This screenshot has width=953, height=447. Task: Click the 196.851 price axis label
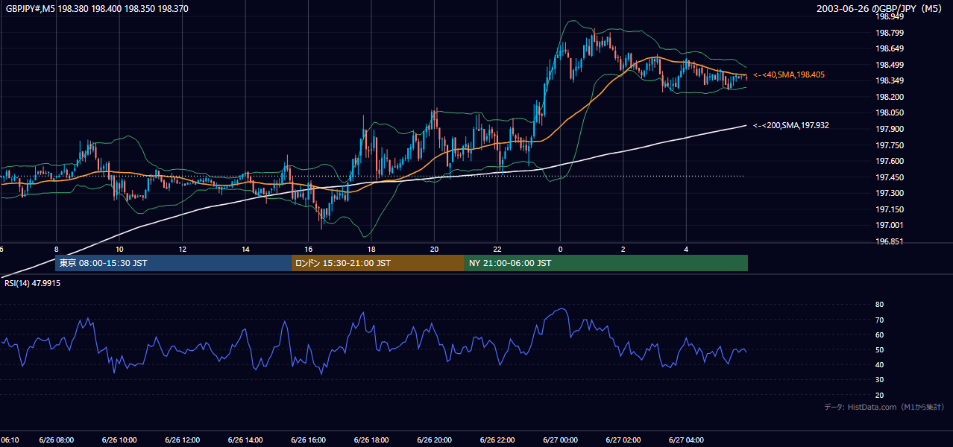pyautogui.click(x=890, y=241)
